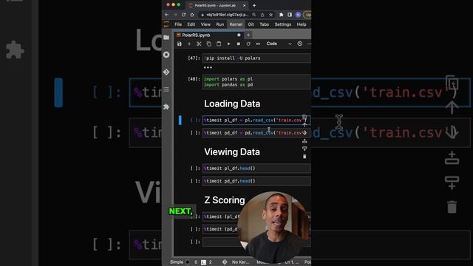This screenshot has width=473, height=266.
Task: Open the File menu
Action: coord(178,24)
